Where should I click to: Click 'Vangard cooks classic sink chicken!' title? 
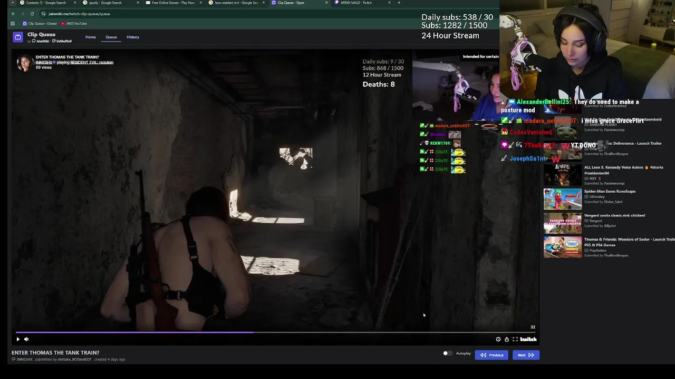[x=614, y=215]
